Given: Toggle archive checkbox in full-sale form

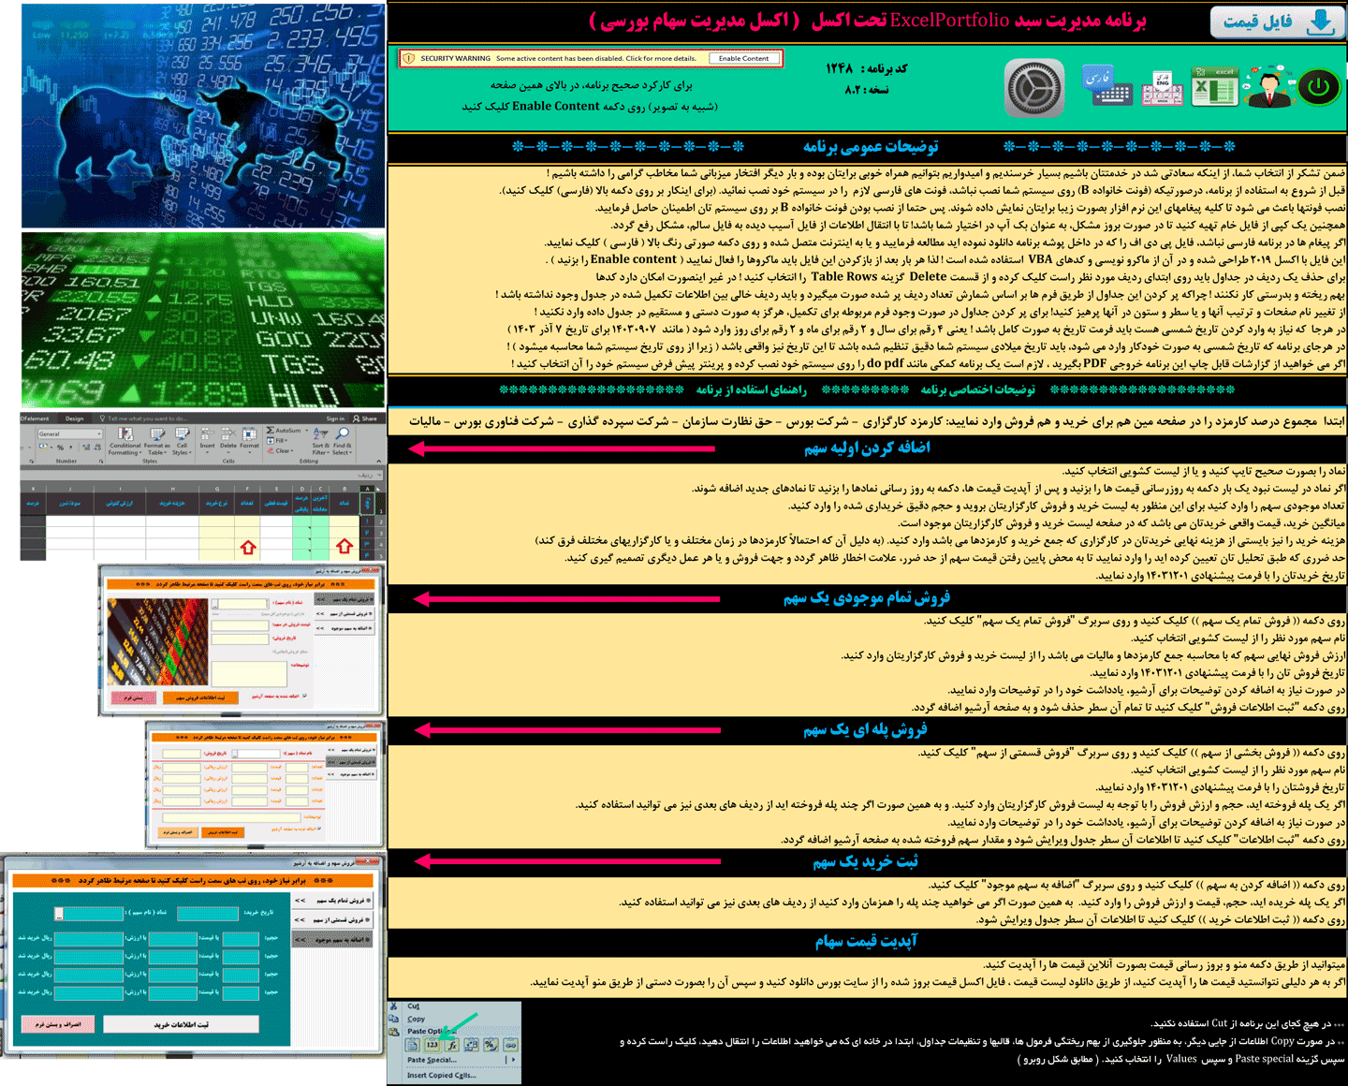Looking at the screenshot, I should (x=304, y=696).
